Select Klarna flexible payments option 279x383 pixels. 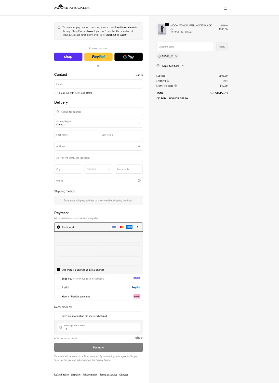tap(59, 296)
